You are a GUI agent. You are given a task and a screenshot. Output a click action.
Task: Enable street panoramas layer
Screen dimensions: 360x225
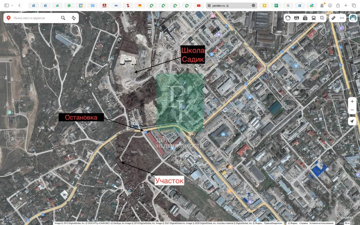click(296, 18)
